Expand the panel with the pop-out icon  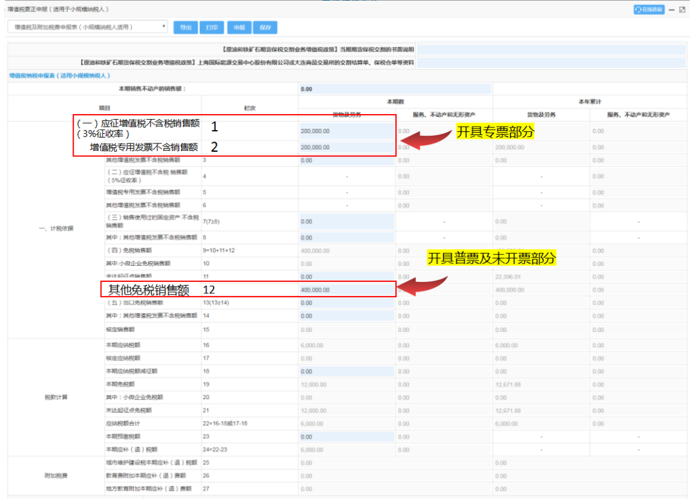[x=683, y=10]
